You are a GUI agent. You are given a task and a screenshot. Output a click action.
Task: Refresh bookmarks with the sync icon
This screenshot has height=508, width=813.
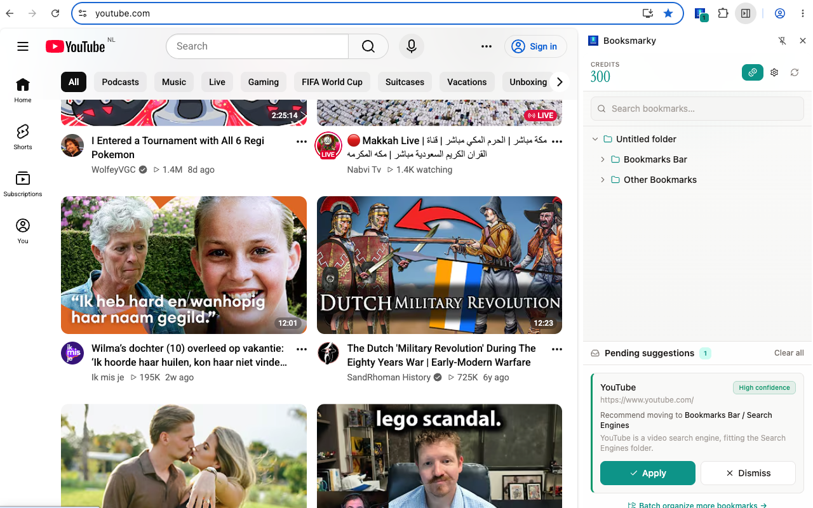795,72
